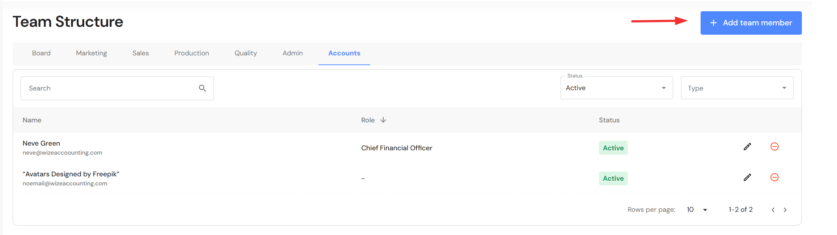This screenshot has width=837, height=235.
Task: Expand the Type filter dropdown
Action: (737, 88)
